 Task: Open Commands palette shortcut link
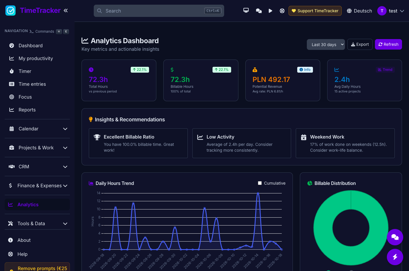click(49, 32)
